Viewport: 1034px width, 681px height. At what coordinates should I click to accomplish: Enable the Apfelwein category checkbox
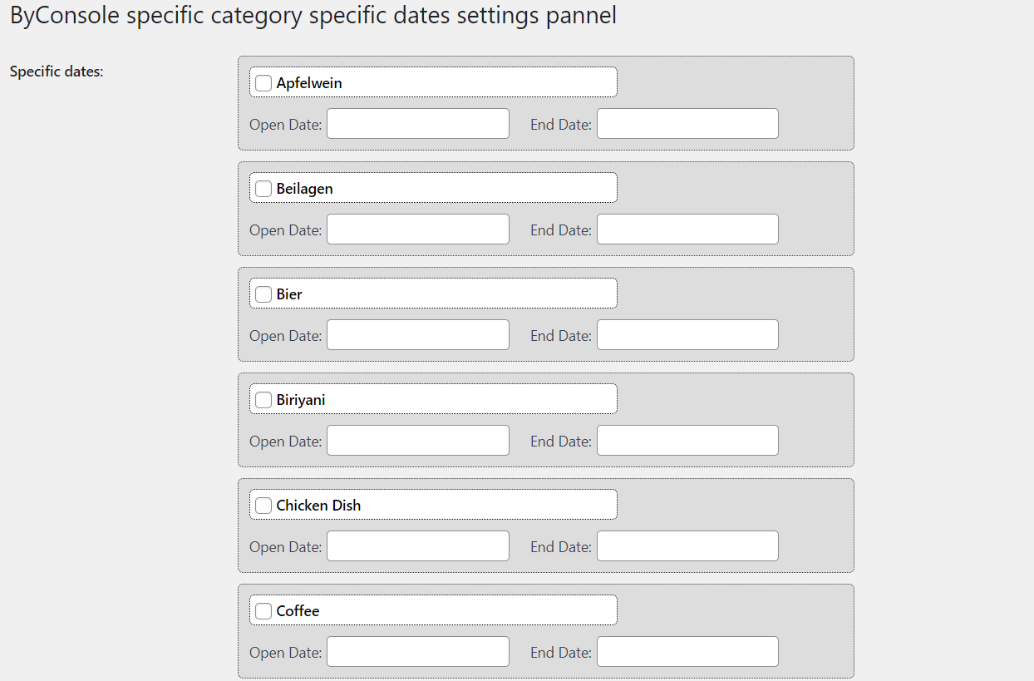point(263,82)
